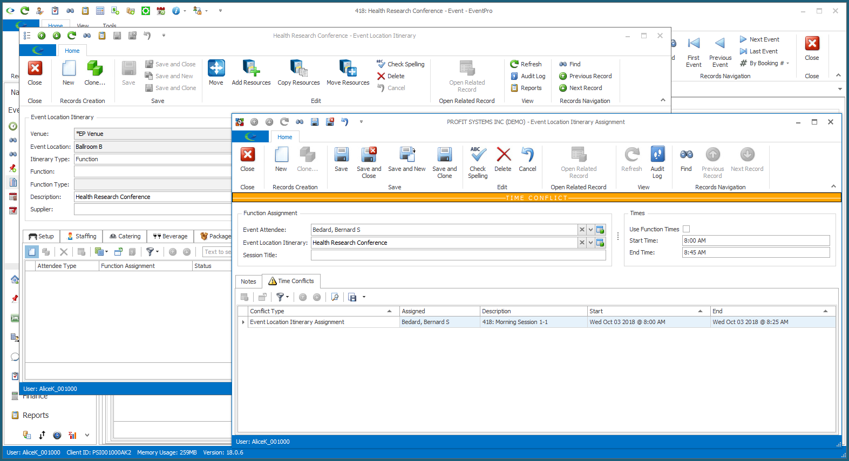Click Delete red X in Assignment window

pos(503,160)
